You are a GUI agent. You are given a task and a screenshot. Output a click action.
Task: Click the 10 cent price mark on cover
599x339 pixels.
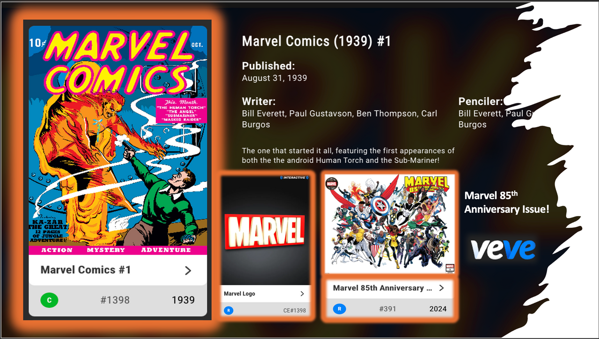pyautogui.click(x=36, y=43)
